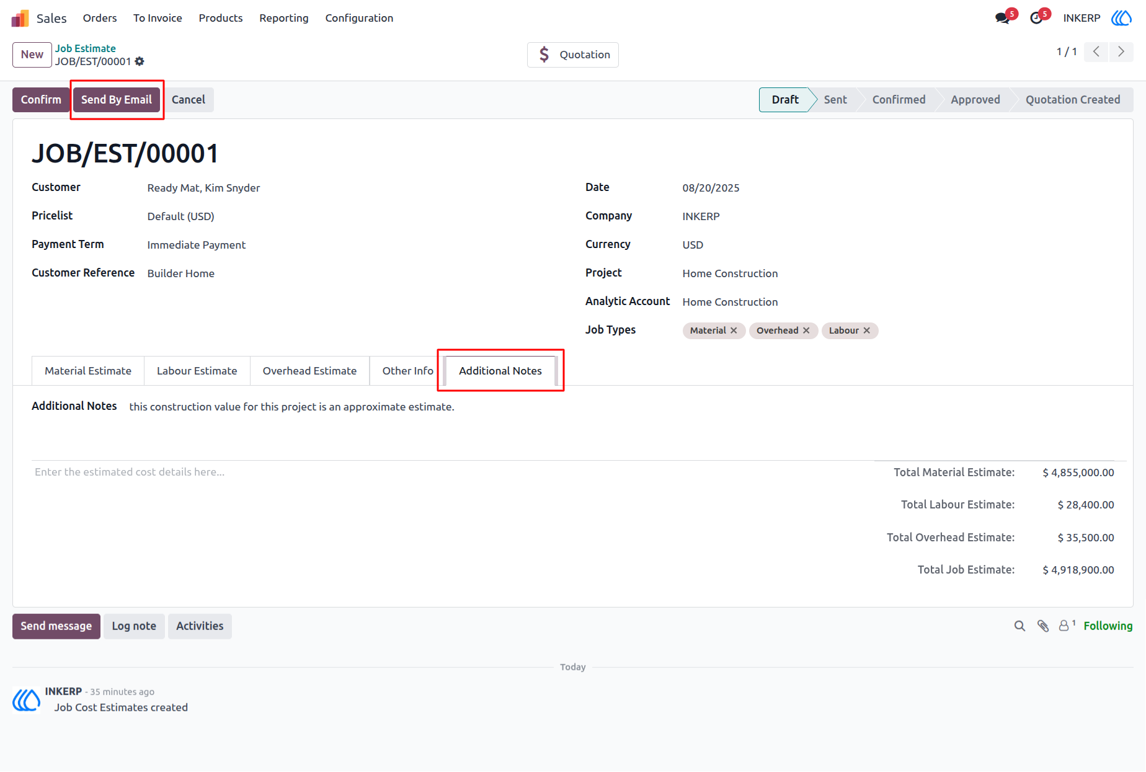Click the gear icon next to JOB/EST/00001
This screenshot has height=772, width=1146.
click(x=140, y=61)
